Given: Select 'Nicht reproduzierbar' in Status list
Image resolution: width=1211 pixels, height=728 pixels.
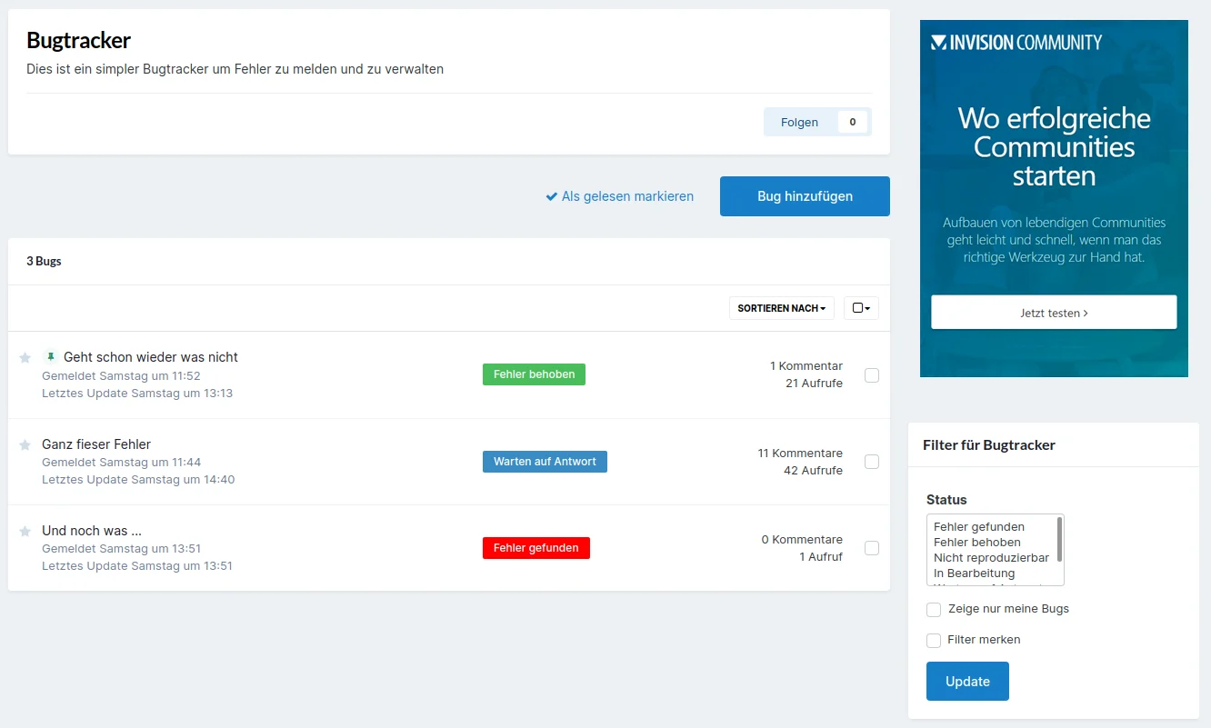Looking at the screenshot, I should (x=991, y=558).
